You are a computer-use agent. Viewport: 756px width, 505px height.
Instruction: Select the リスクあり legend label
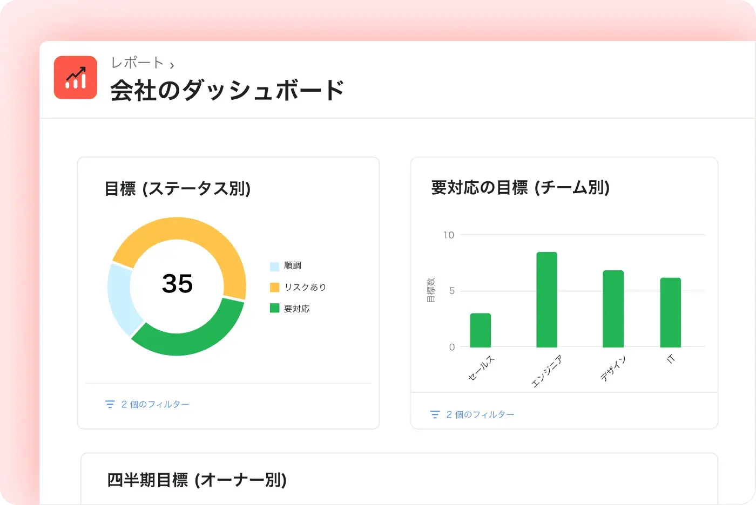[x=305, y=287]
